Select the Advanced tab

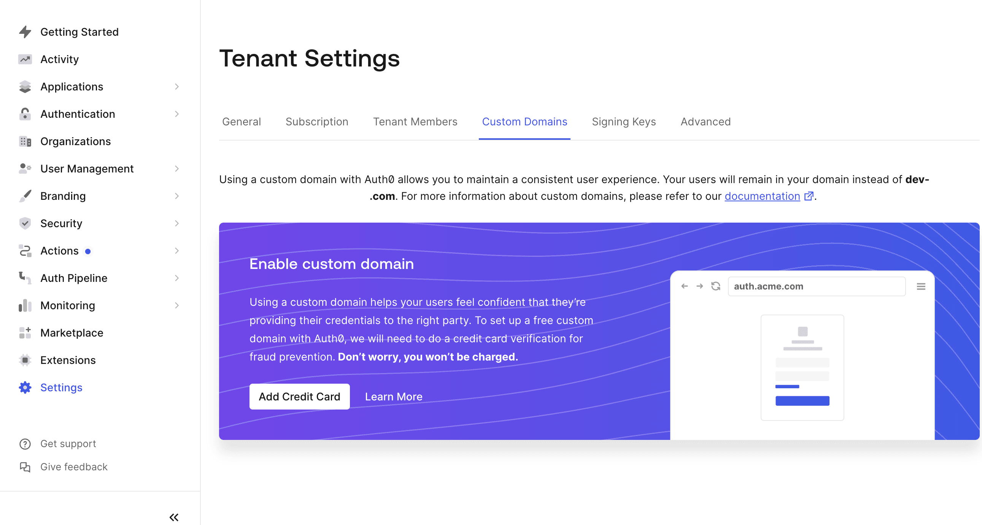[x=705, y=122]
